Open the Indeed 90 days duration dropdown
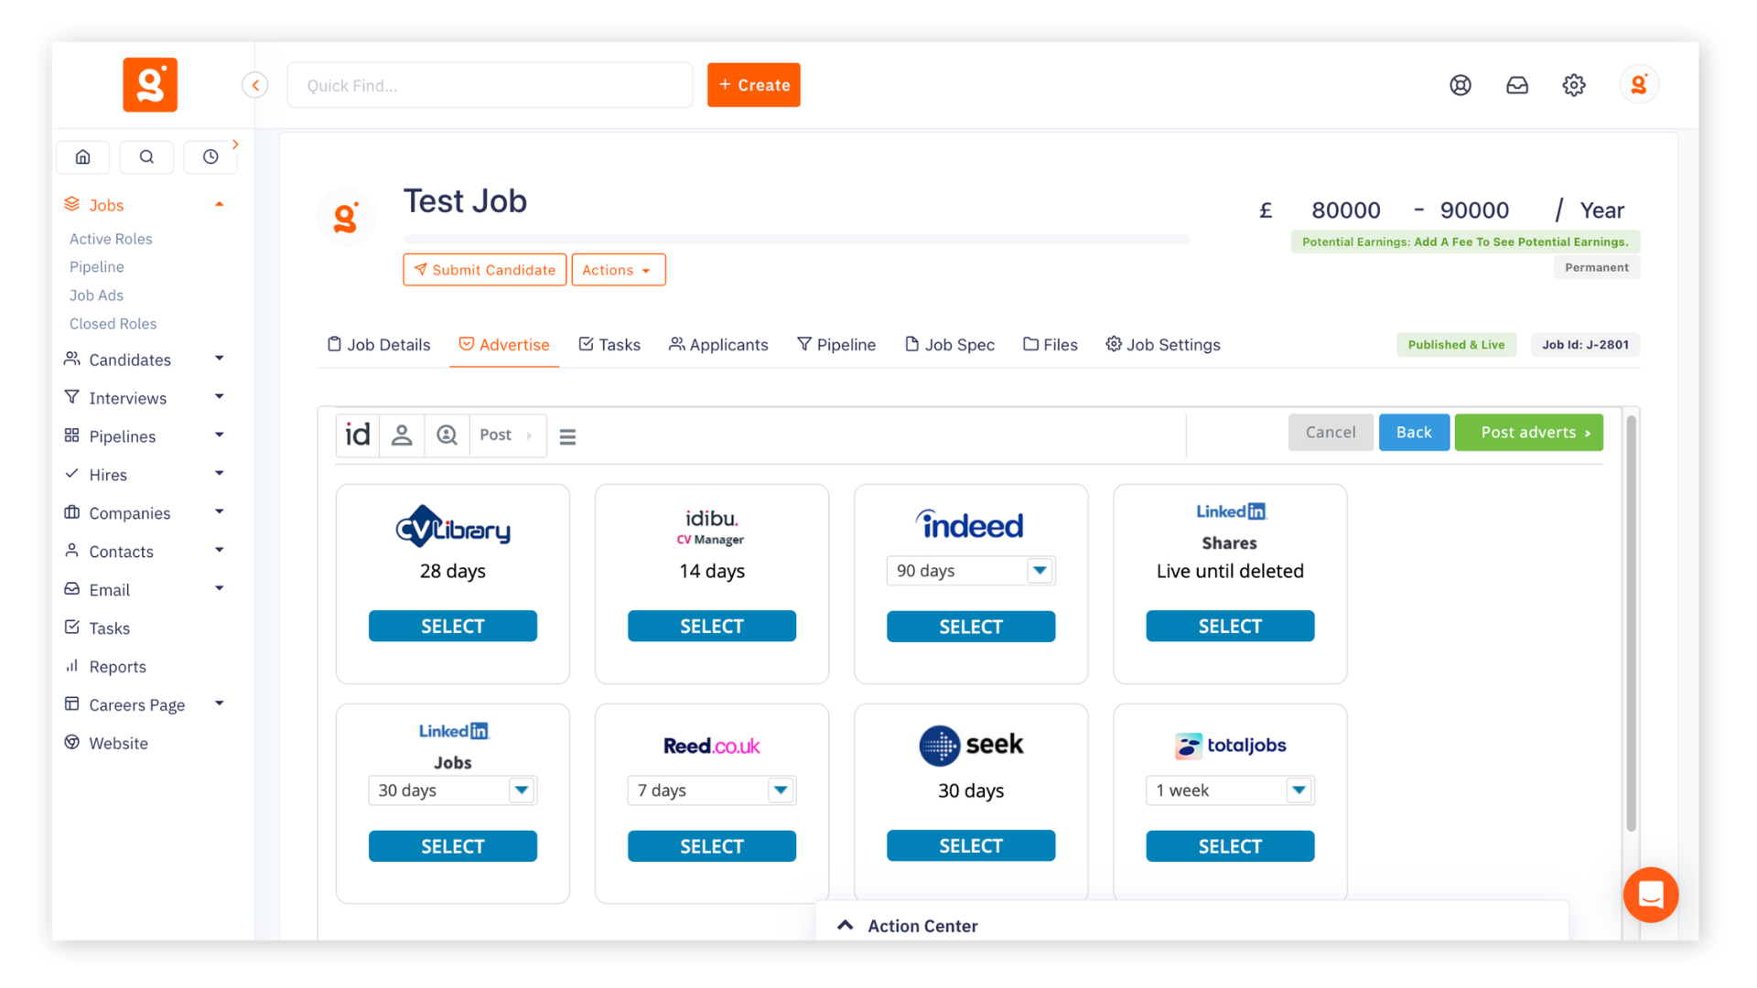This screenshot has width=1757, height=988. click(x=970, y=571)
